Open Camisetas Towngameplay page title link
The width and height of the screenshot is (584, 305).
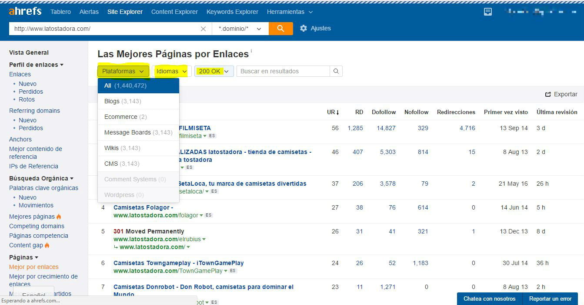tap(178, 263)
